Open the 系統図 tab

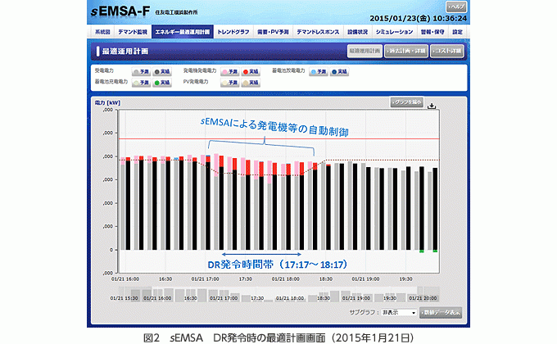coord(102,32)
